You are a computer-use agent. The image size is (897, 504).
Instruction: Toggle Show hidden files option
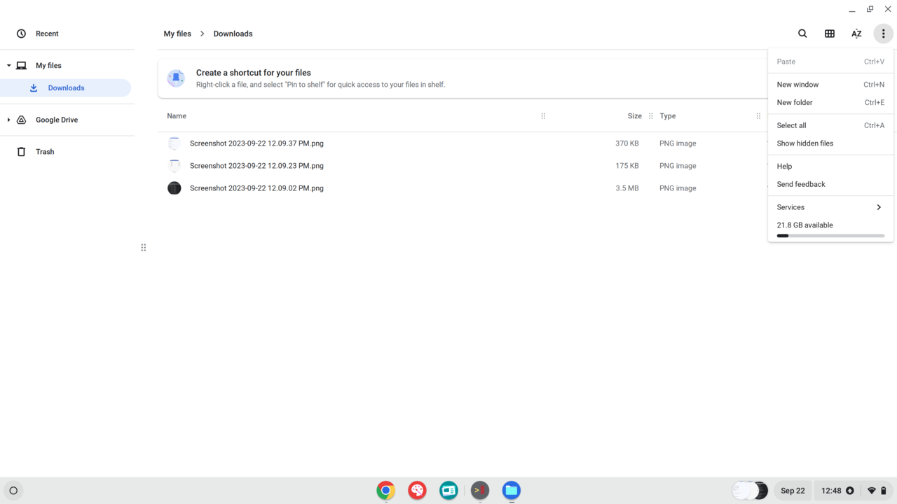click(804, 143)
